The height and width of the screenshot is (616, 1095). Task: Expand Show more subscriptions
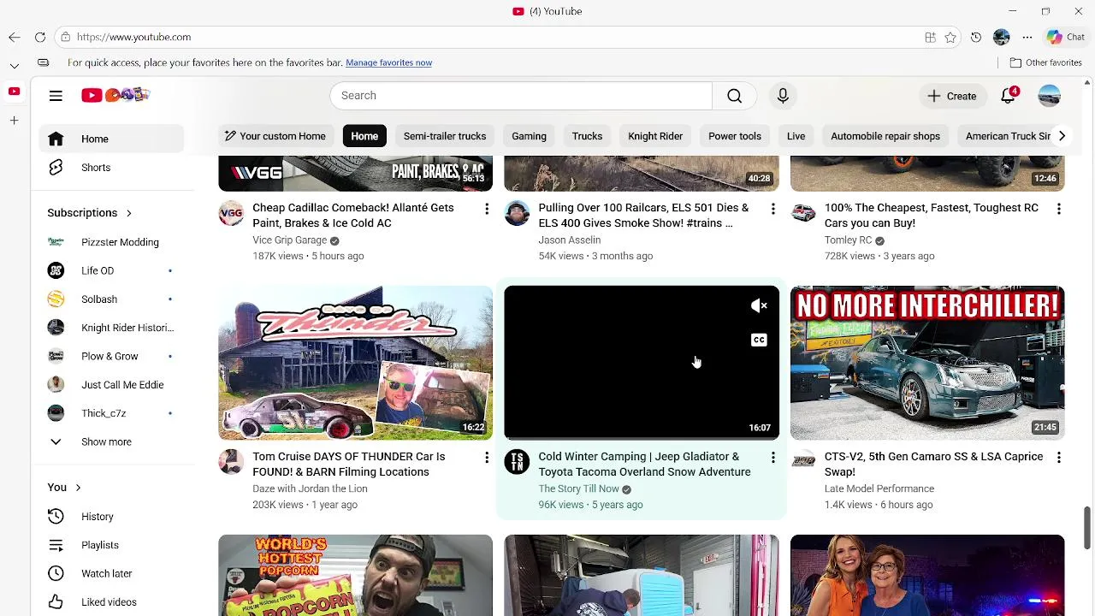[x=107, y=441]
